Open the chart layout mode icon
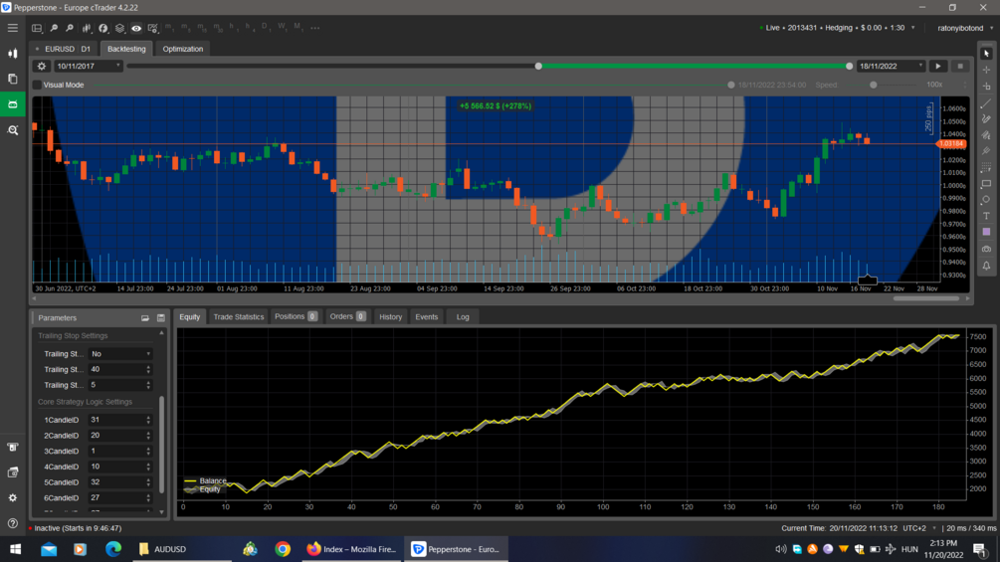Viewport: 1000px width, 562px height. pyautogui.click(x=37, y=28)
